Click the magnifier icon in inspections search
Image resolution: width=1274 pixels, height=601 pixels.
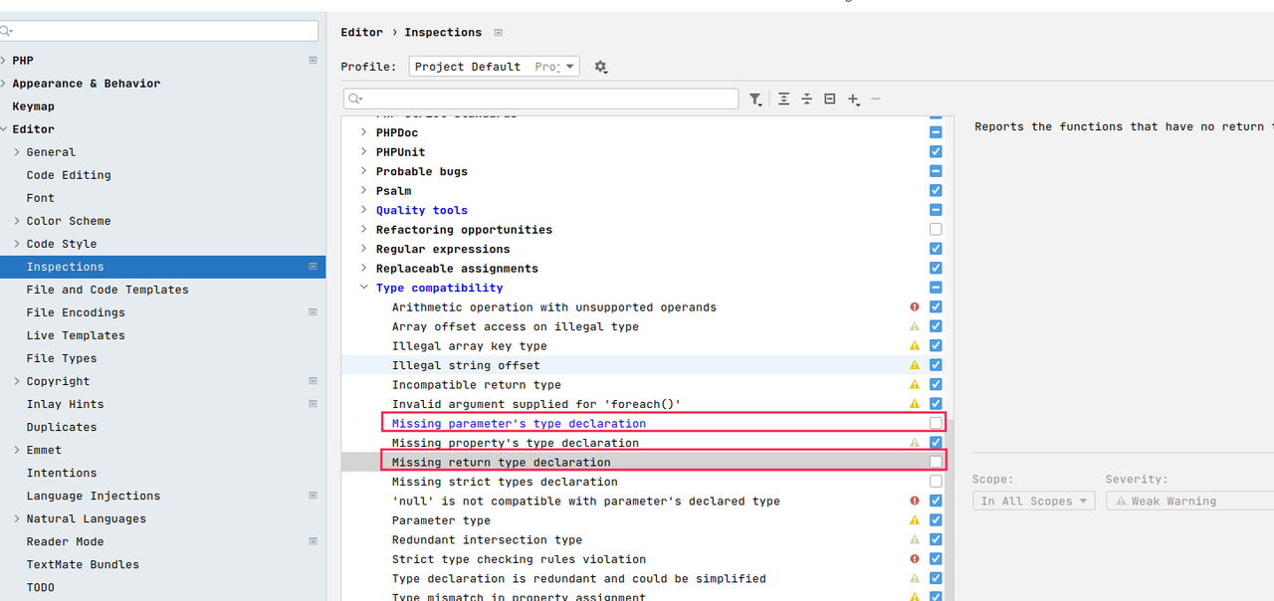tap(355, 100)
